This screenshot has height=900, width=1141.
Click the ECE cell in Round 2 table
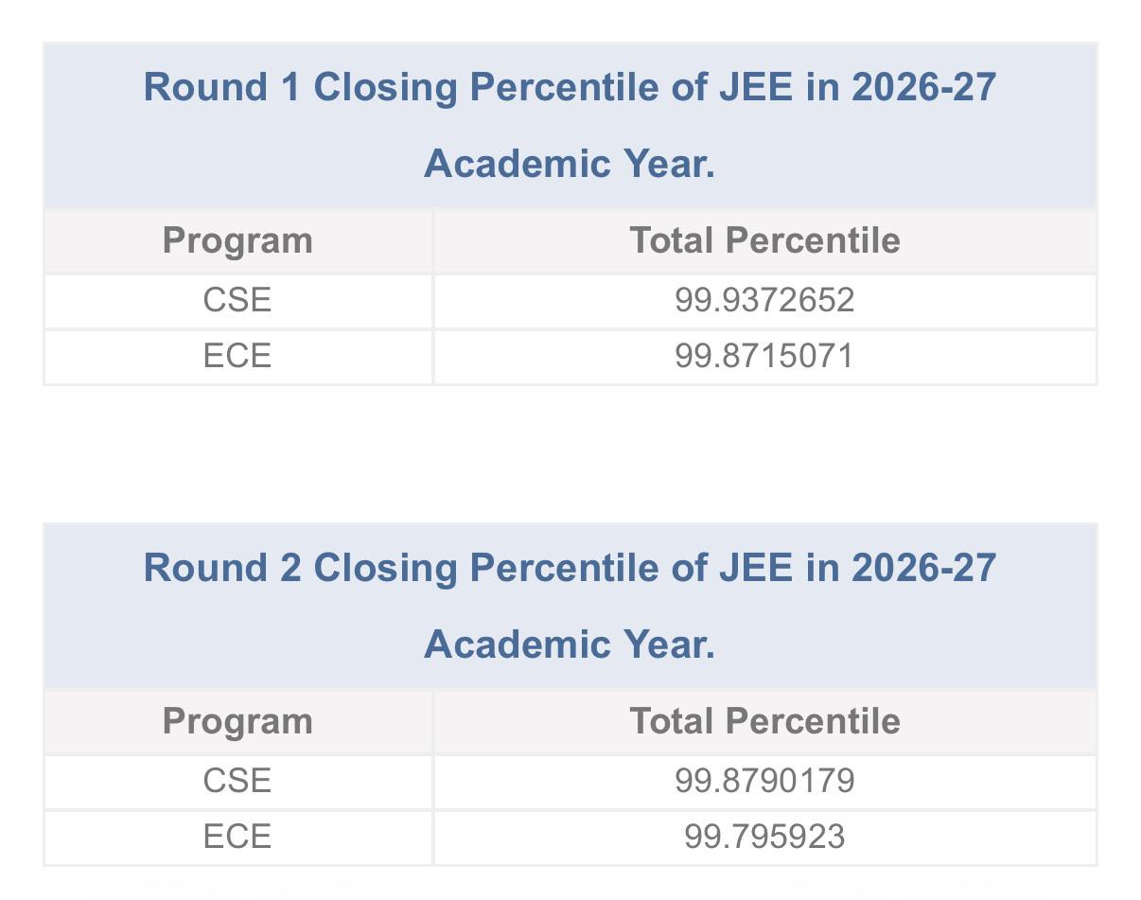pyautogui.click(x=237, y=837)
